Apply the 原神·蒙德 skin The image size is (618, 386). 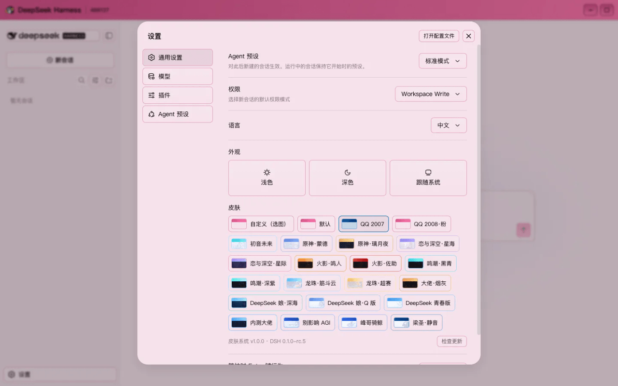pos(306,244)
